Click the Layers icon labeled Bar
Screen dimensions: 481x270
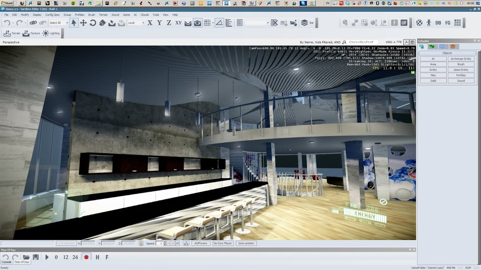pos(304,23)
